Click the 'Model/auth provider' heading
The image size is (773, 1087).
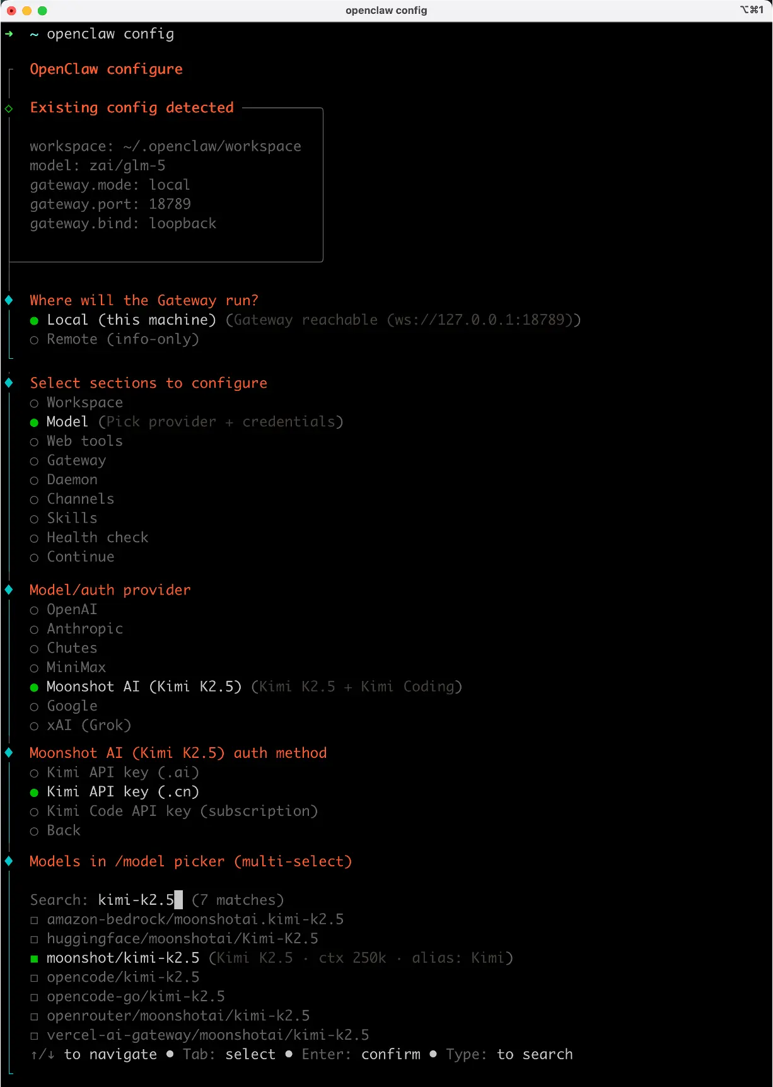coord(110,590)
